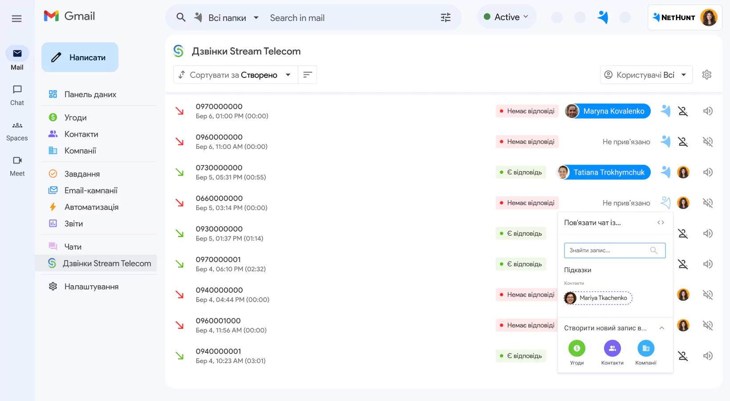The image size is (730, 401).
Task: Play the recording for call 0940000001
Action: click(708, 356)
